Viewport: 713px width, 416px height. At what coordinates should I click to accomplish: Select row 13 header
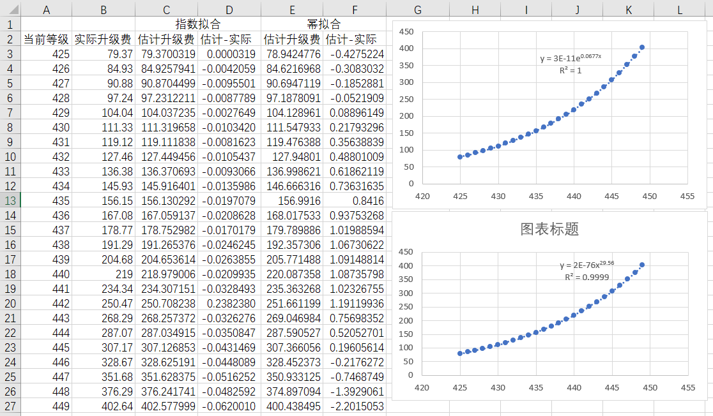[x=10, y=201]
